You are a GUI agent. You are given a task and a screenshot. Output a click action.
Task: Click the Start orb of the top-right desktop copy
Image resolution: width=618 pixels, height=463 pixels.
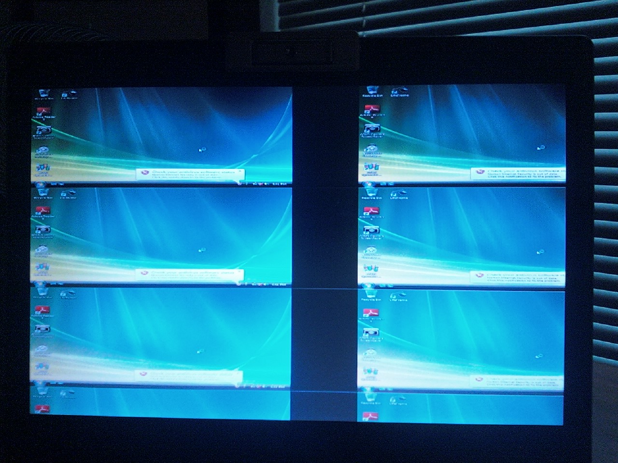click(x=369, y=184)
